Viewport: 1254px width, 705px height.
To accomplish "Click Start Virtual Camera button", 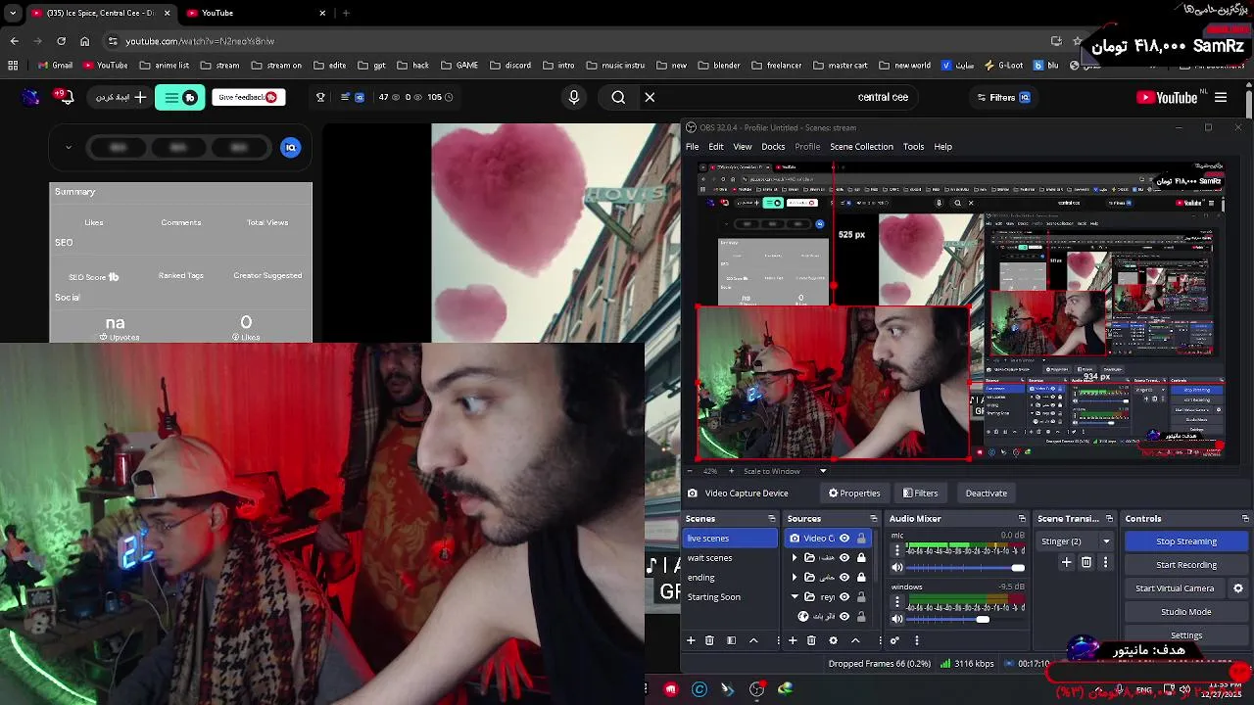I will [1175, 588].
